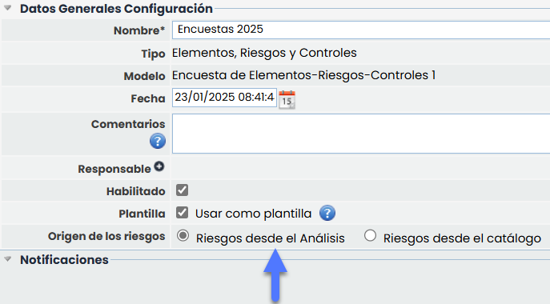
Task: Uncheck the Habilitado checkbox
Action: (182, 190)
